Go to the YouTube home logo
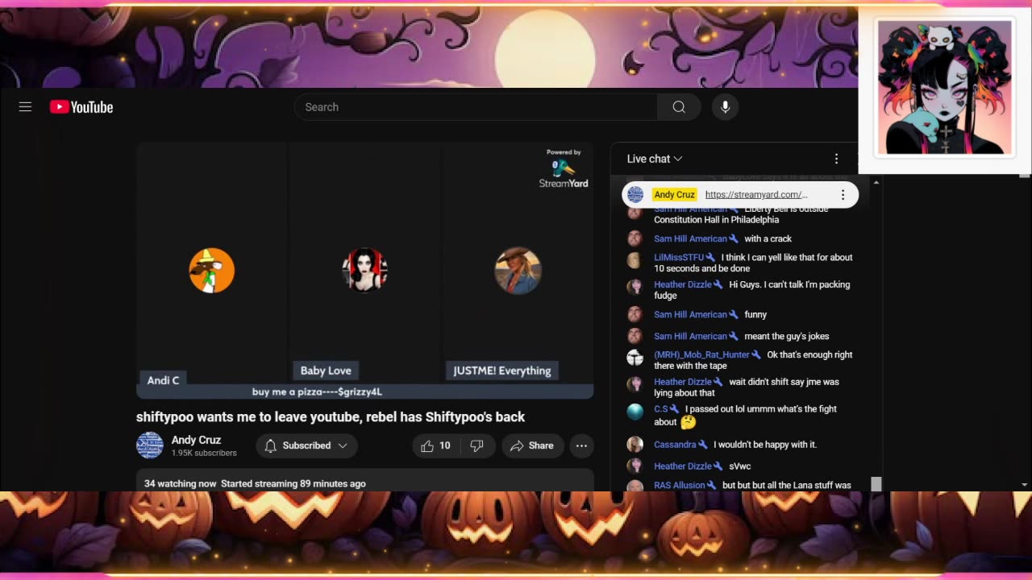The height and width of the screenshot is (580, 1032). point(81,107)
